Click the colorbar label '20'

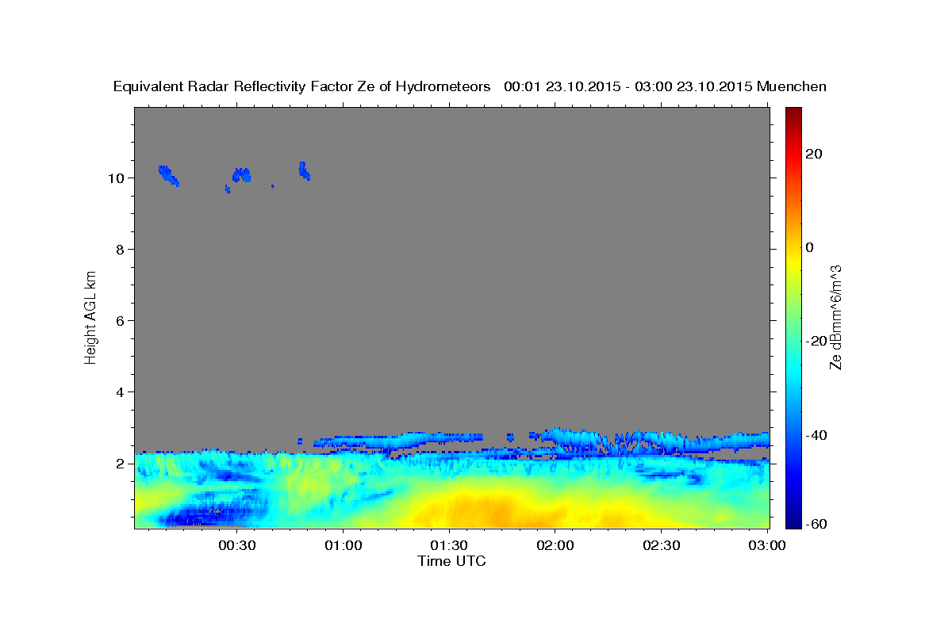pyautogui.click(x=814, y=154)
